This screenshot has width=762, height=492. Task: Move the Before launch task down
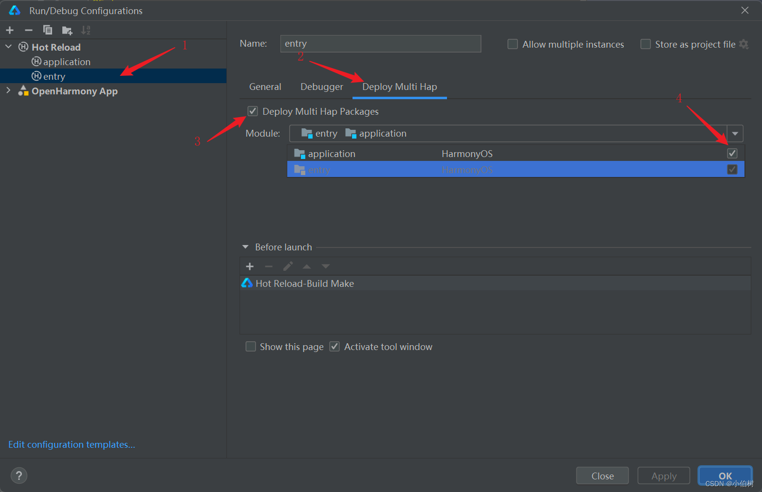coord(326,266)
